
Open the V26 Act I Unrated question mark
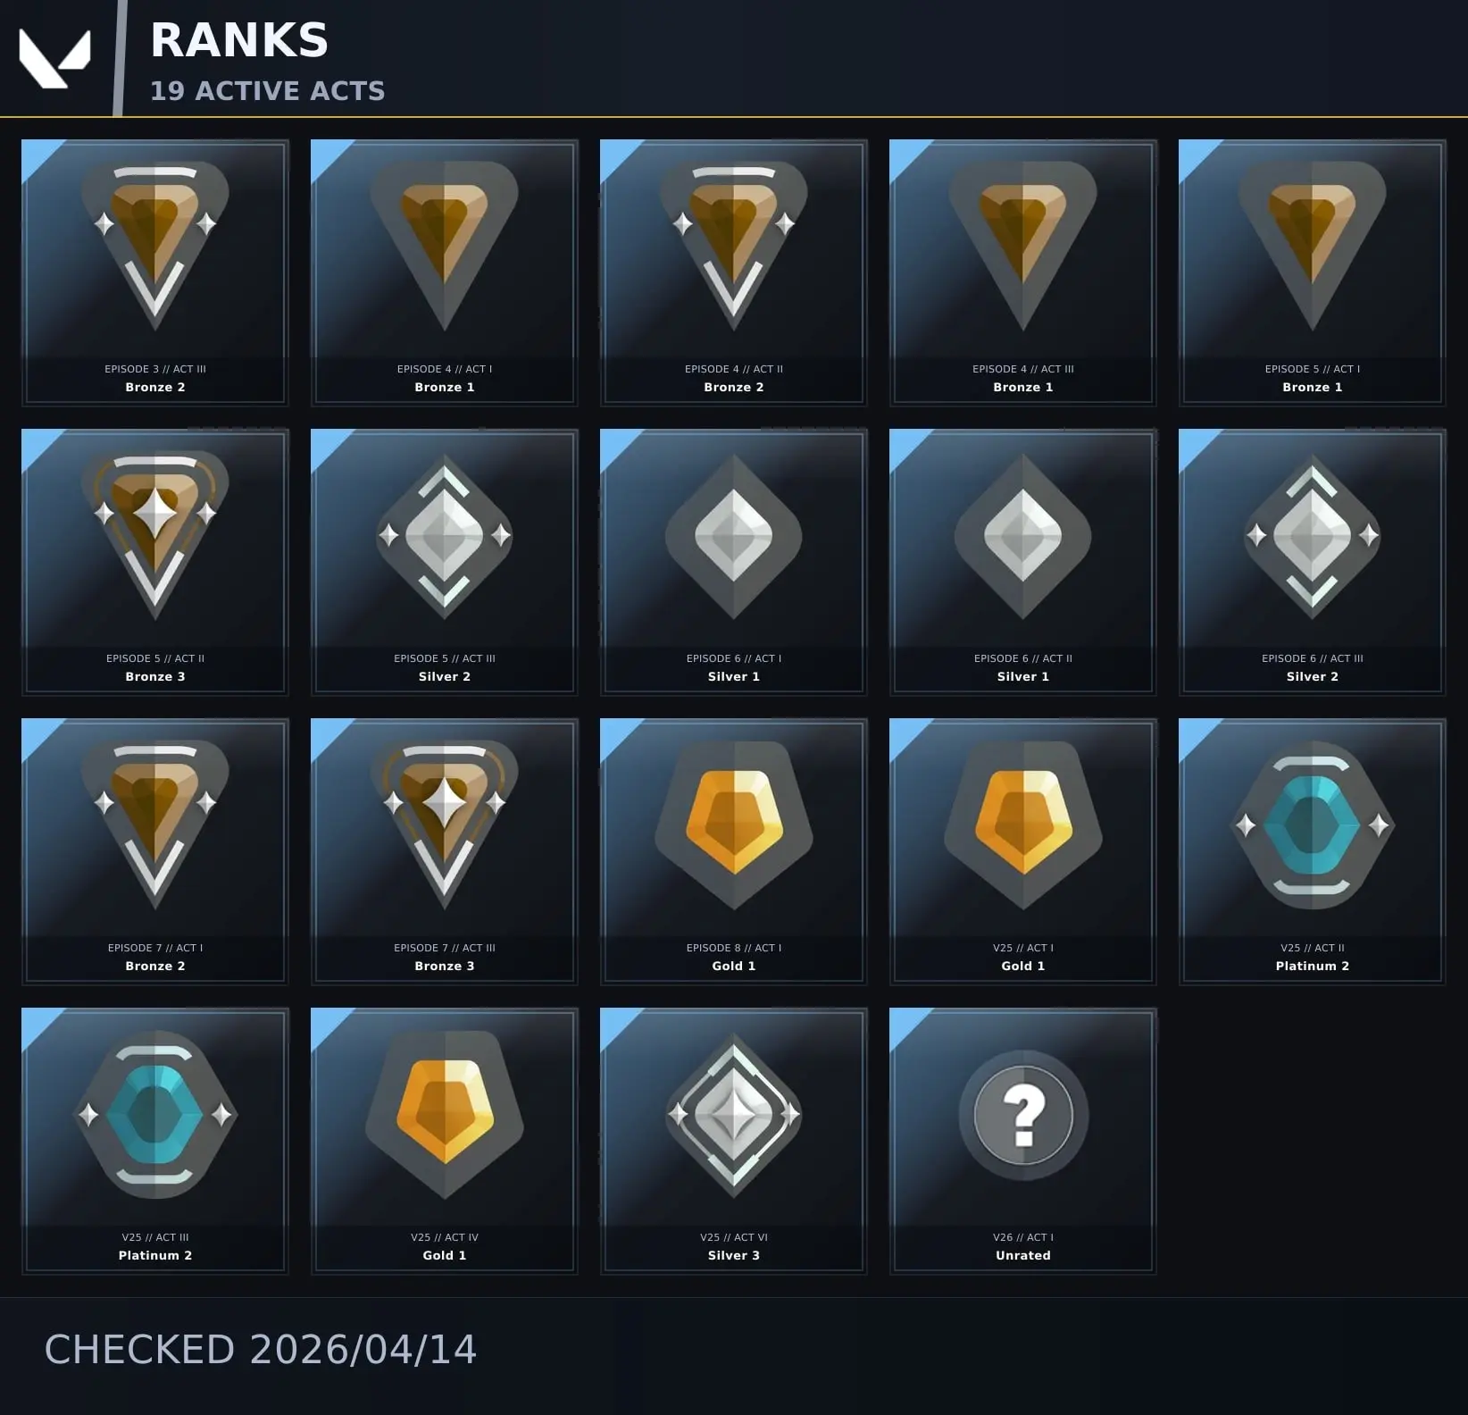click(1023, 1114)
